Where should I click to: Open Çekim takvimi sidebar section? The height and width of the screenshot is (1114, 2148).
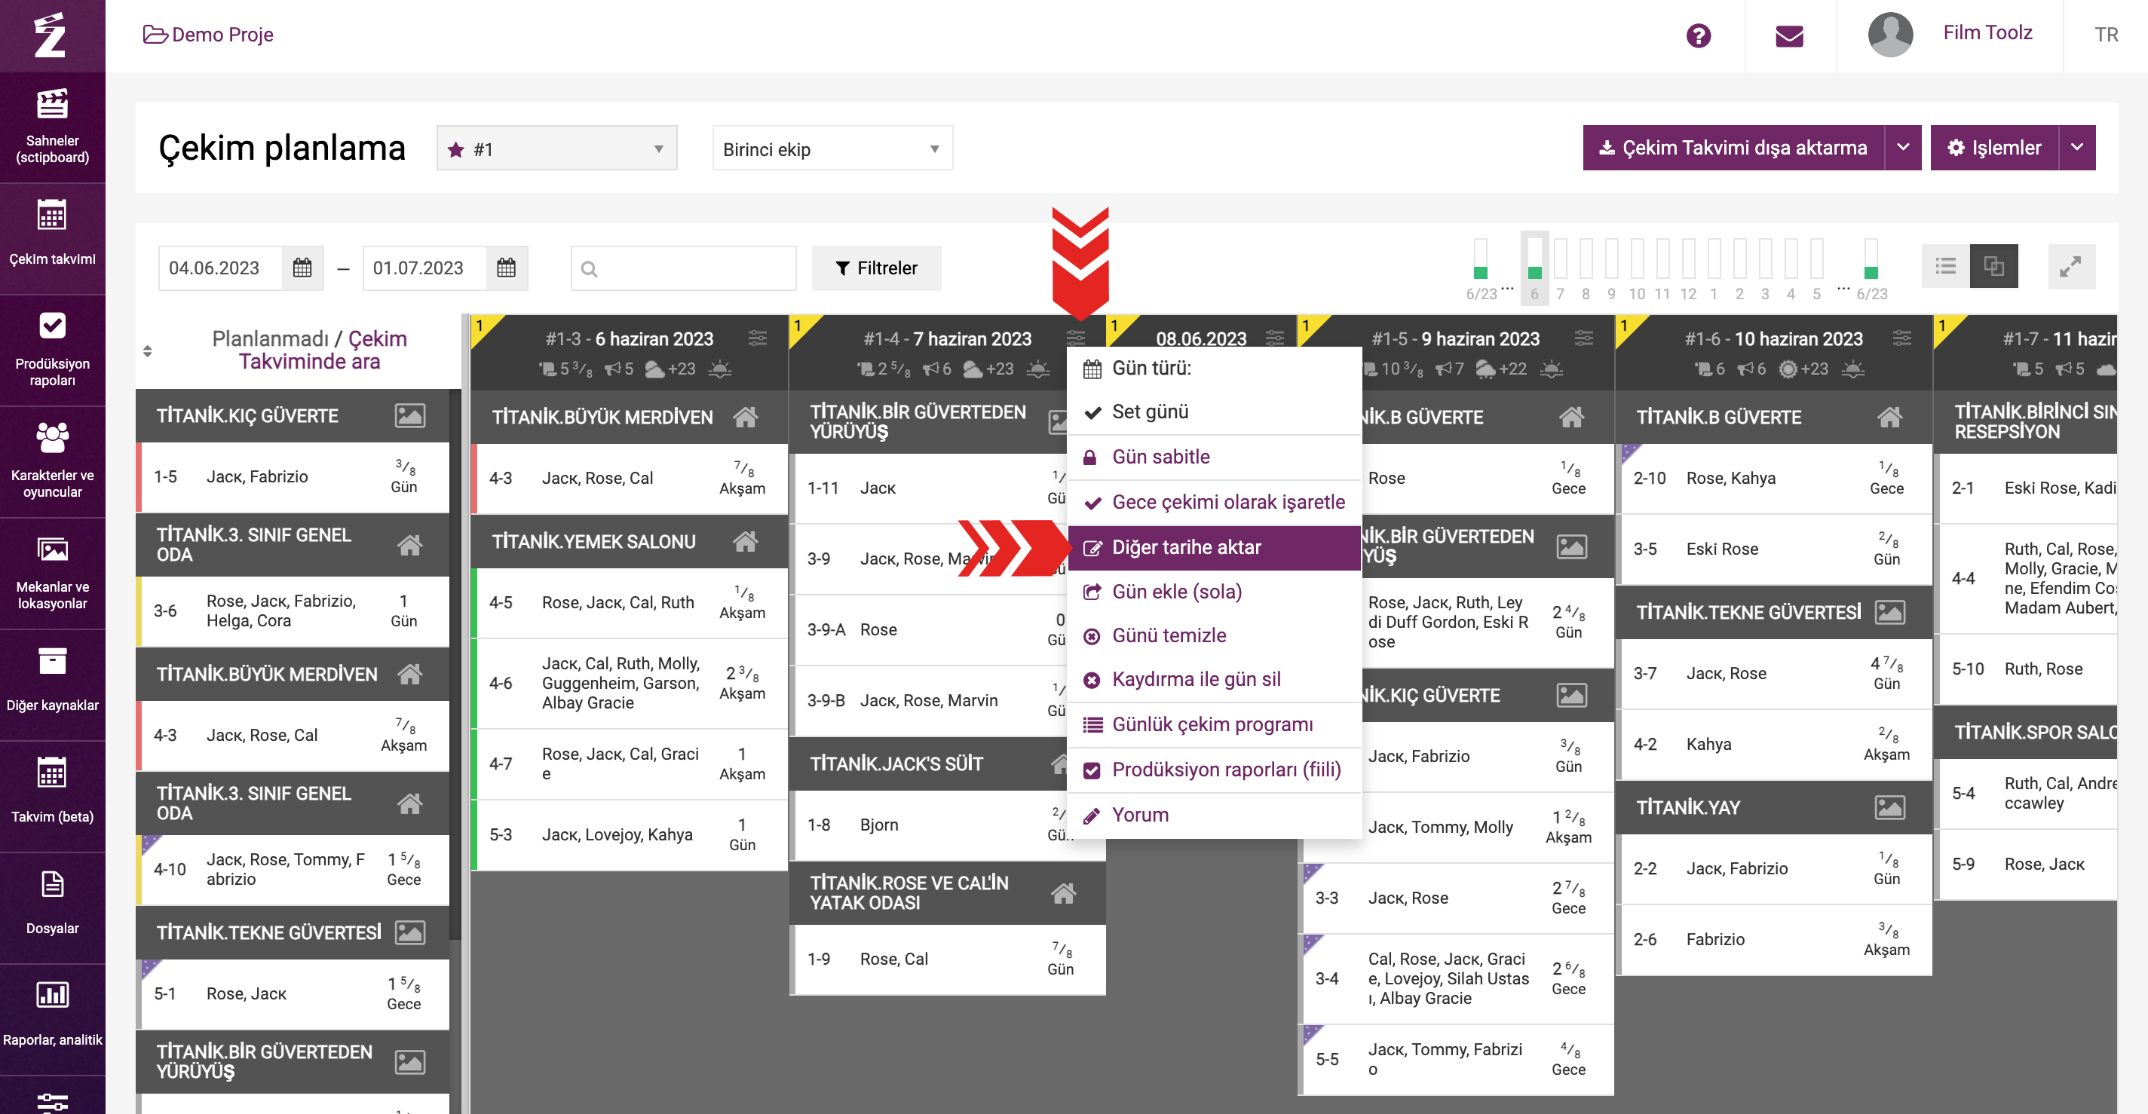pos(53,238)
